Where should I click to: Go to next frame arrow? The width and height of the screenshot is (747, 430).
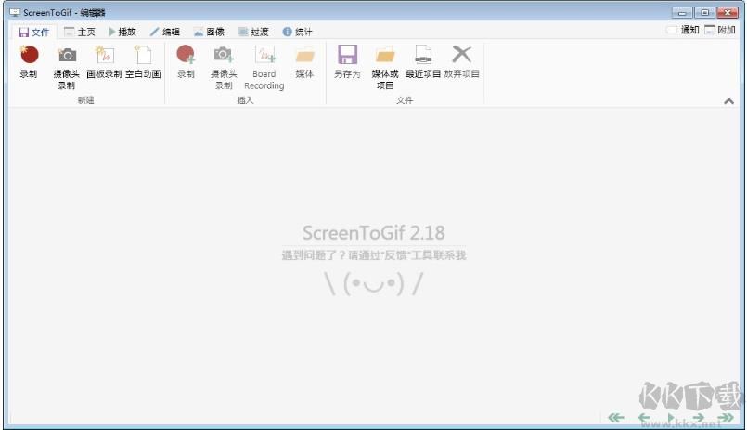pyautogui.click(x=699, y=418)
